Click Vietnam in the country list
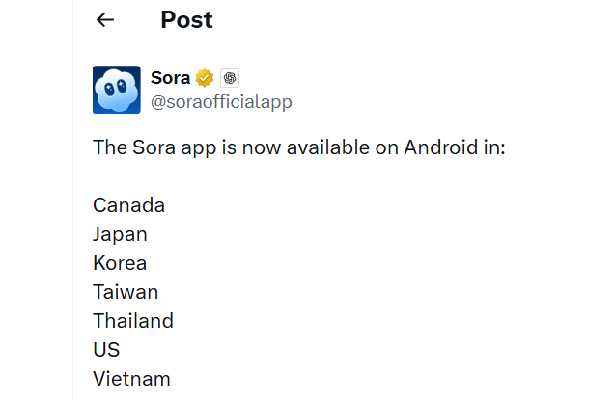The height and width of the screenshot is (400, 615). [131, 378]
